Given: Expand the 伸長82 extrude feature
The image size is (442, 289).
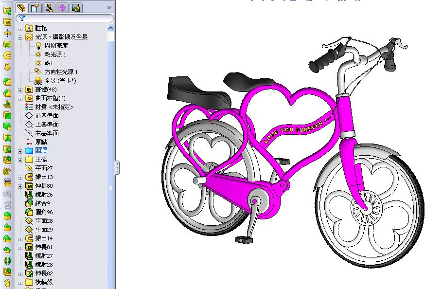Looking at the screenshot, I should point(20,273).
